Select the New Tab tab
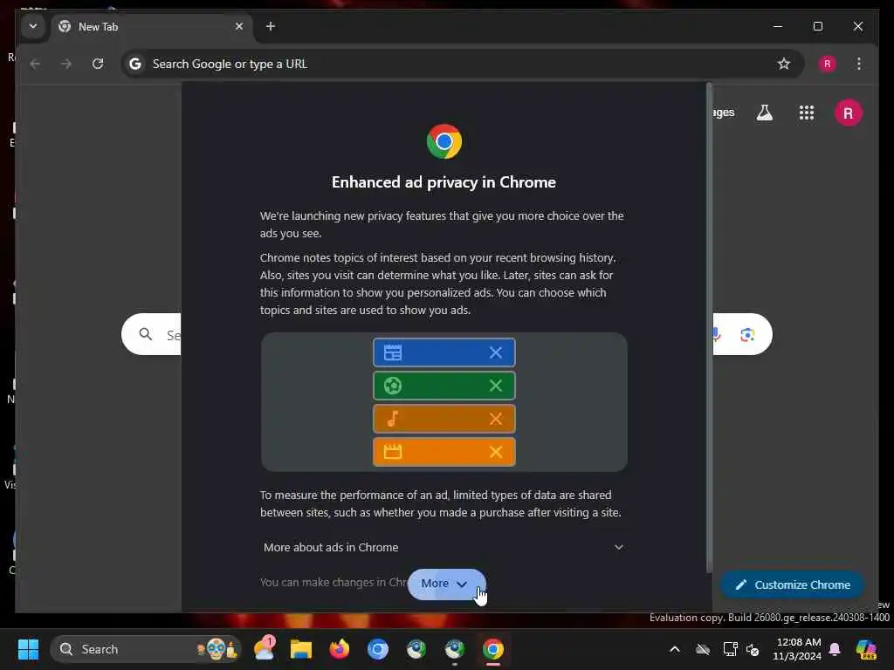This screenshot has width=894, height=670. pos(151,27)
